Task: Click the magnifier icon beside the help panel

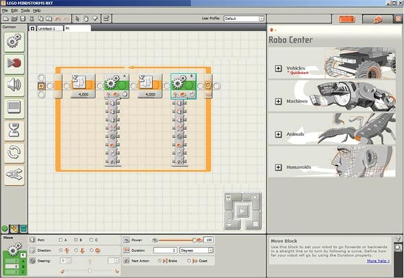Action: click(x=398, y=248)
